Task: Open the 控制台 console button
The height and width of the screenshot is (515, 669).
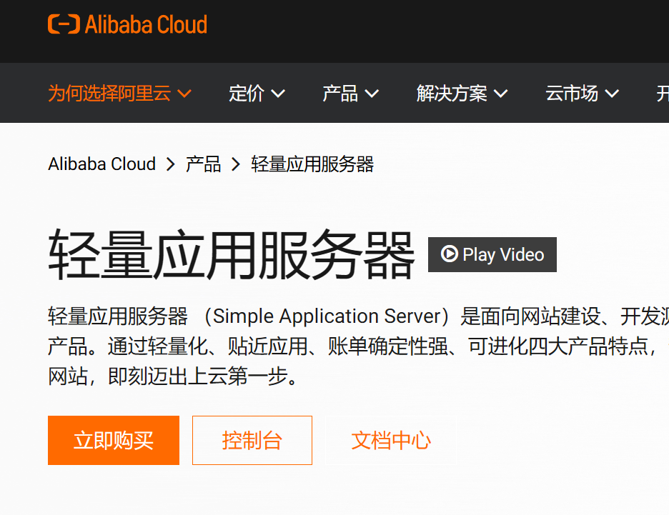Action: tap(252, 440)
